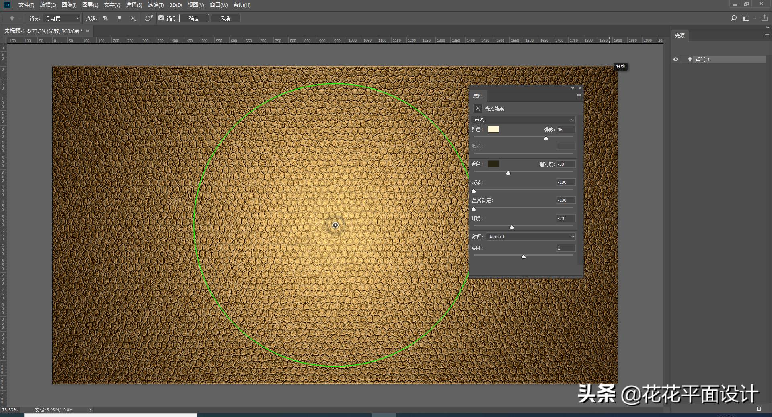This screenshot has width=772, height=417.
Task: Toggle visibility eye of 点光 1
Action: [x=675, y=59]
